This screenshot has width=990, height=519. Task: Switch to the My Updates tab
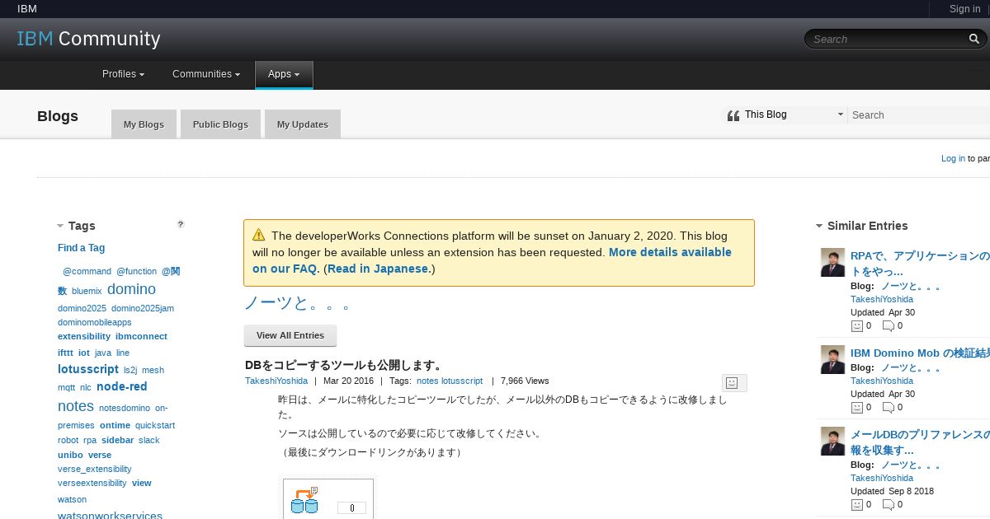tap(302, 124)
